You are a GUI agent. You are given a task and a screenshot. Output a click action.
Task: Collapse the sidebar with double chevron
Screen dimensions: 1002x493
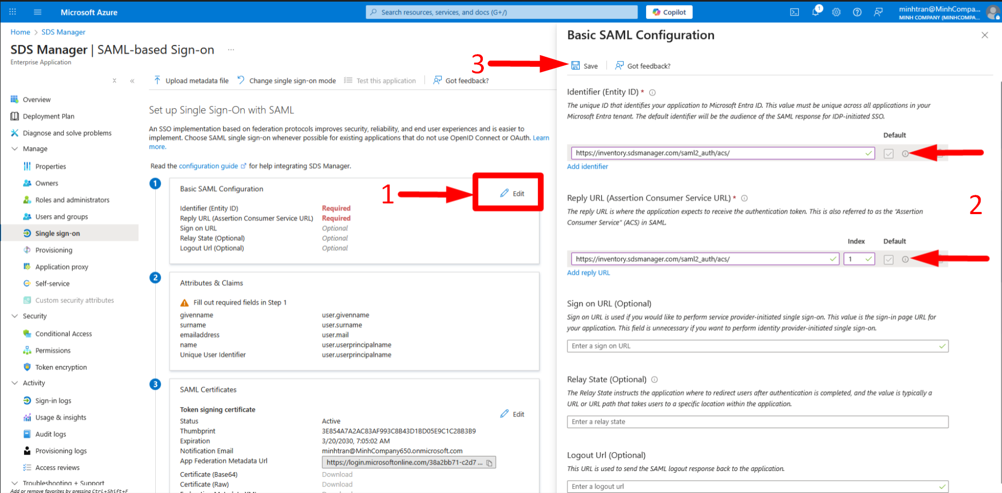(x=132, y=81)
